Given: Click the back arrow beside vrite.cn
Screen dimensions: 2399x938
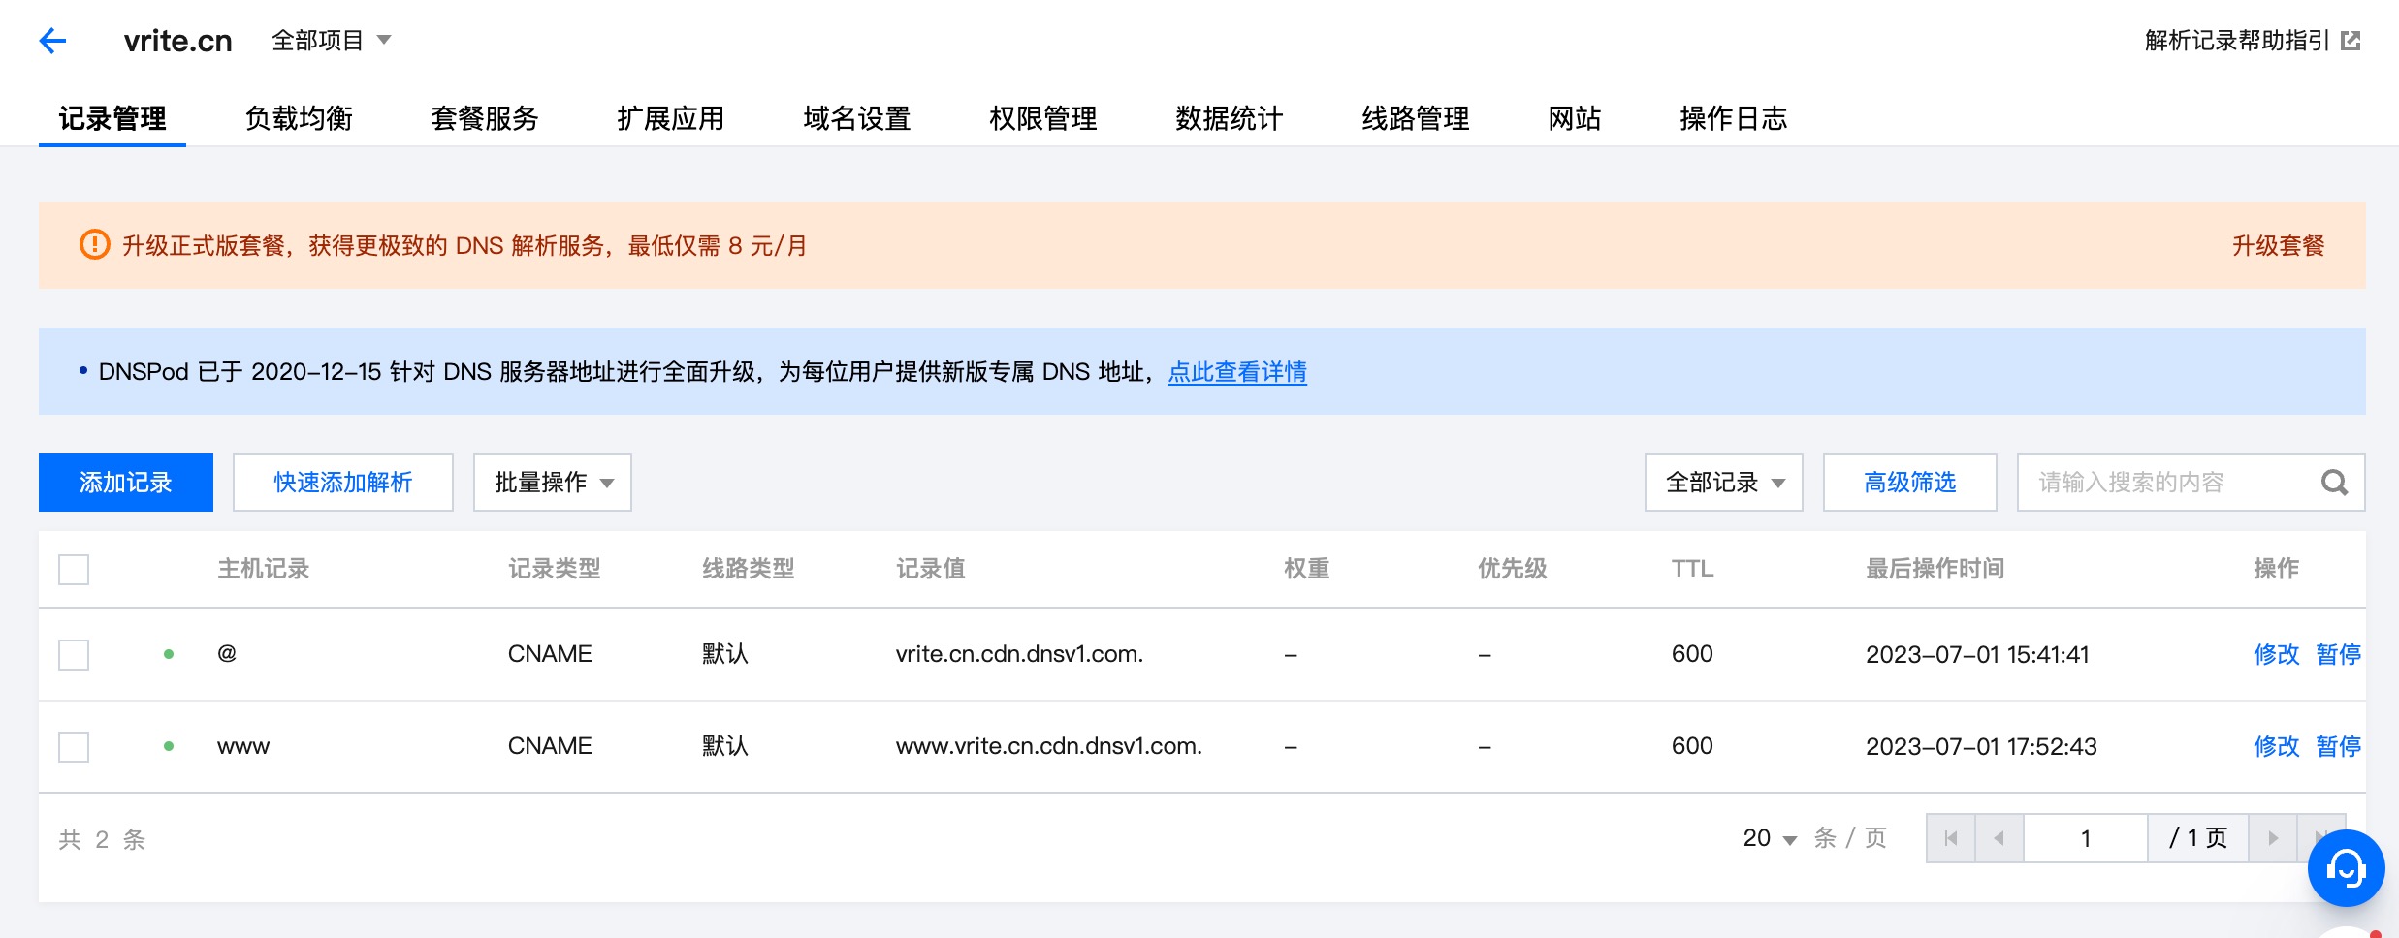Looking at the screenshot, I should click(x=51, y=40).
